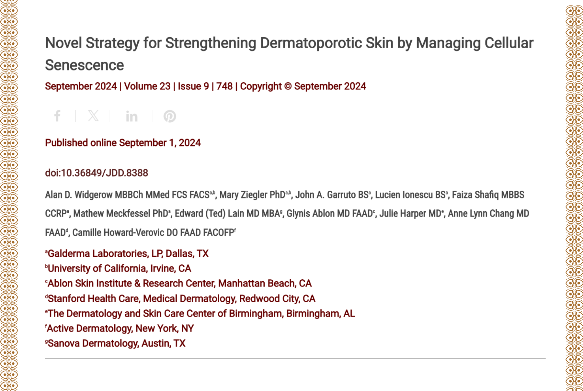The width and height of the screenshot is (583, 391).
Task: Click author Lucien Ionescu BS
Action: click(410, 195)
